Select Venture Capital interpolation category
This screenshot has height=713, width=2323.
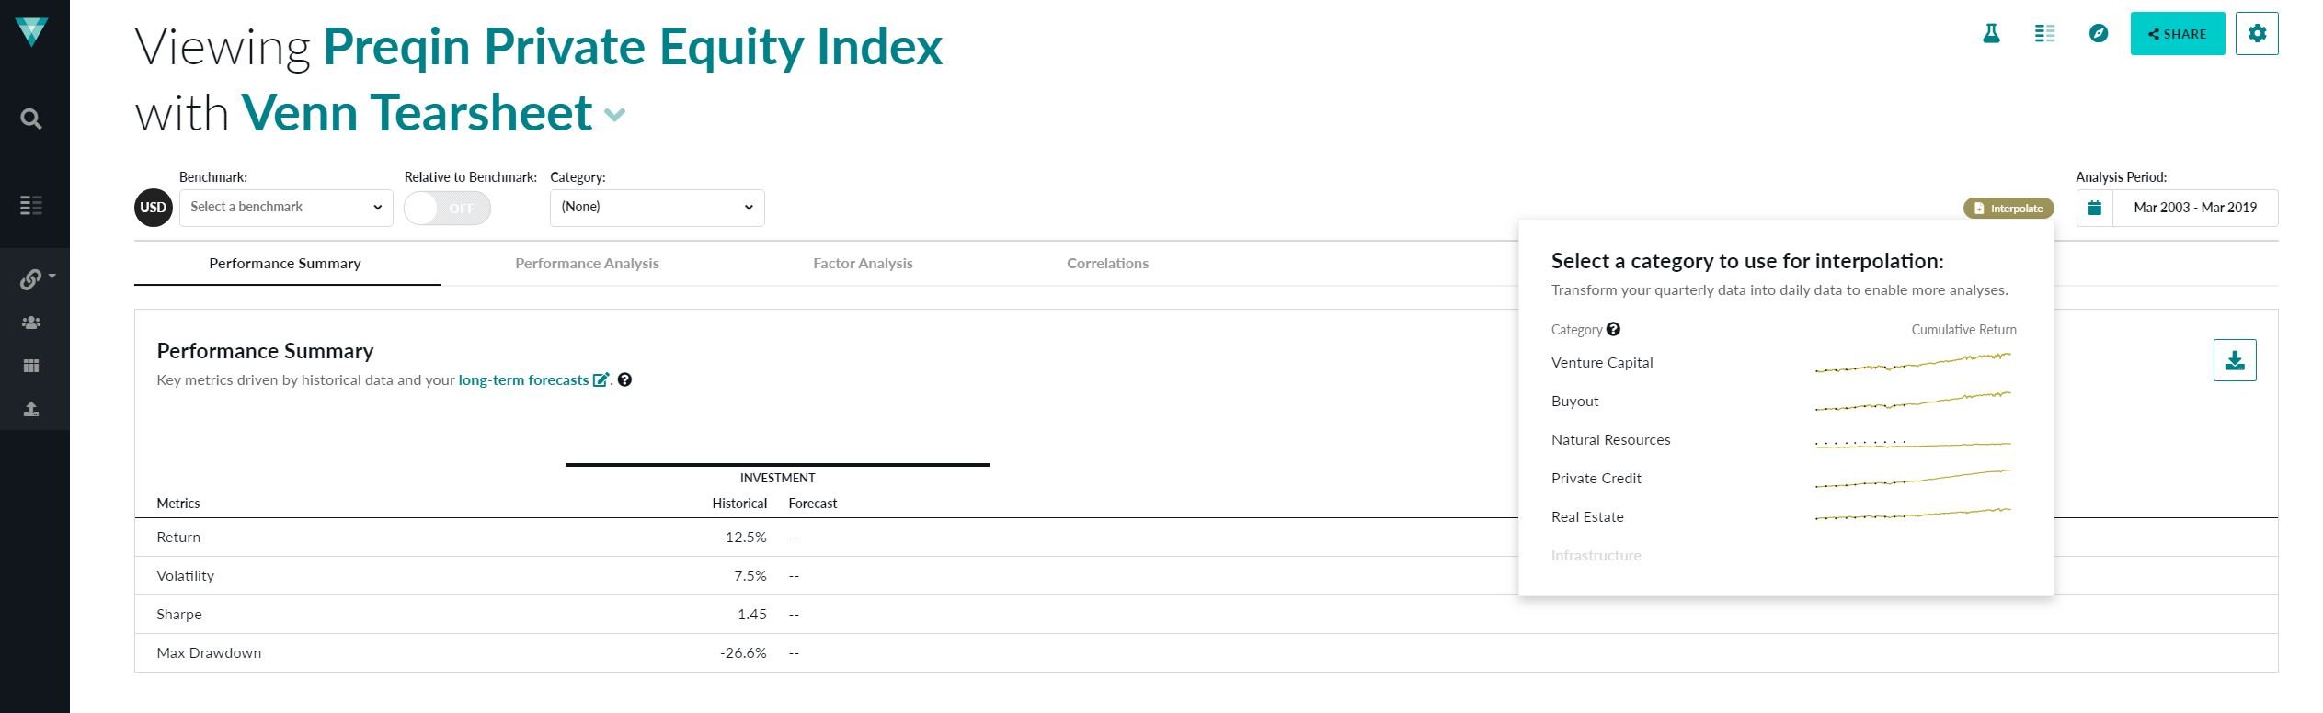pyautogui.click(x=1601, y=362)
